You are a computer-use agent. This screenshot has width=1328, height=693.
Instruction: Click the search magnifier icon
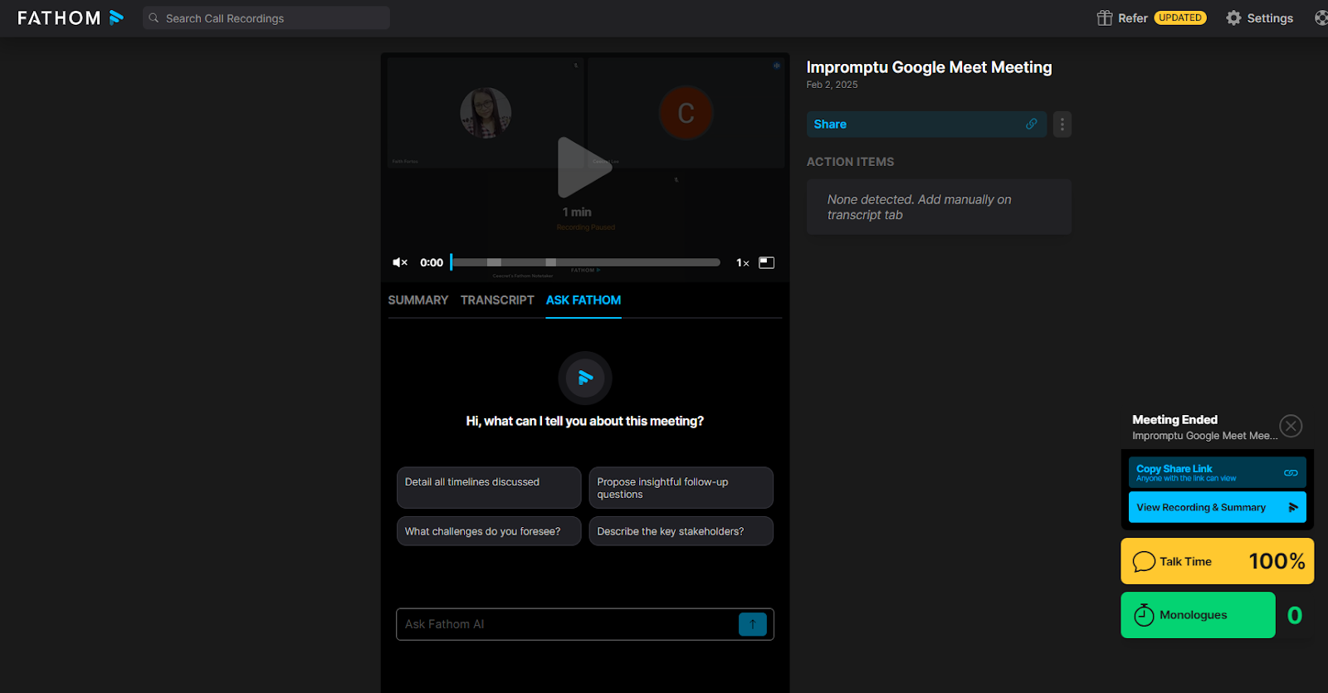click(x=154, y=17)
